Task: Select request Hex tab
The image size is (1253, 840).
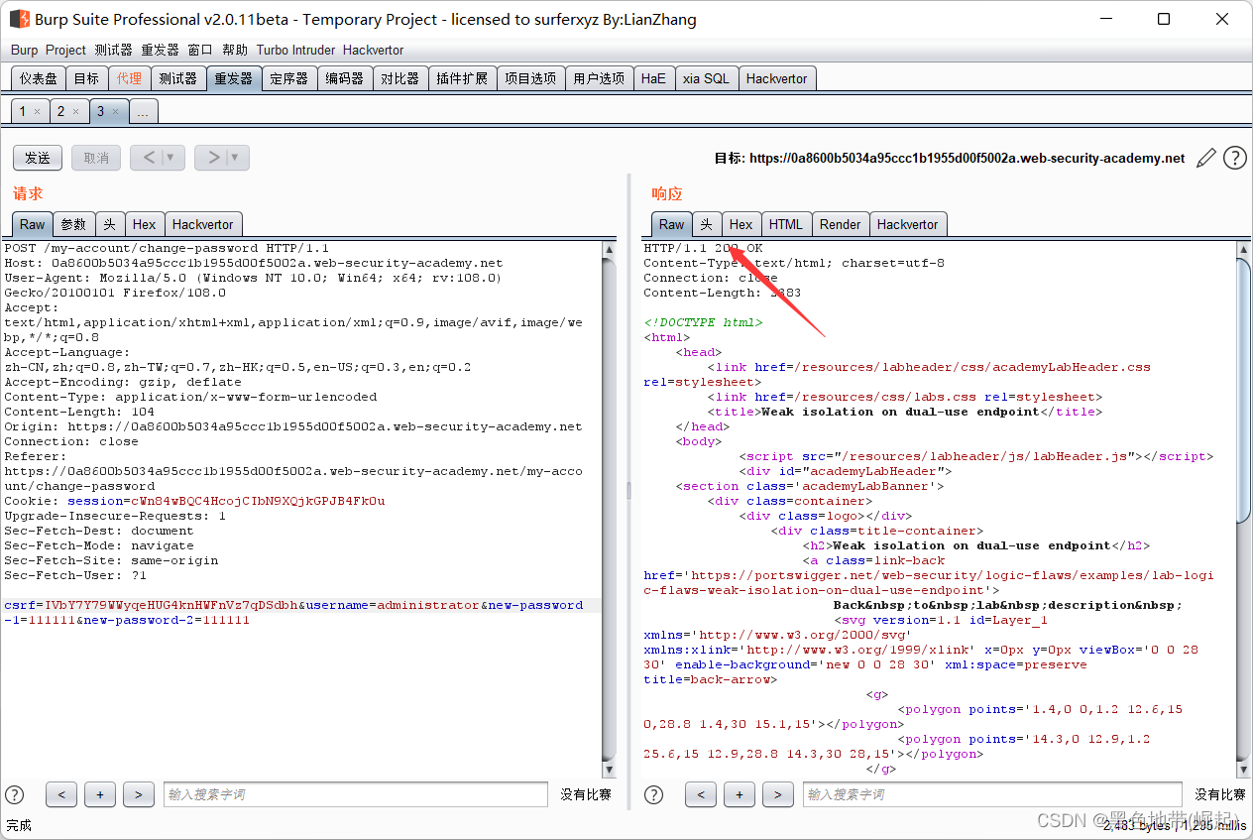Action: click(x=145, y=224)
